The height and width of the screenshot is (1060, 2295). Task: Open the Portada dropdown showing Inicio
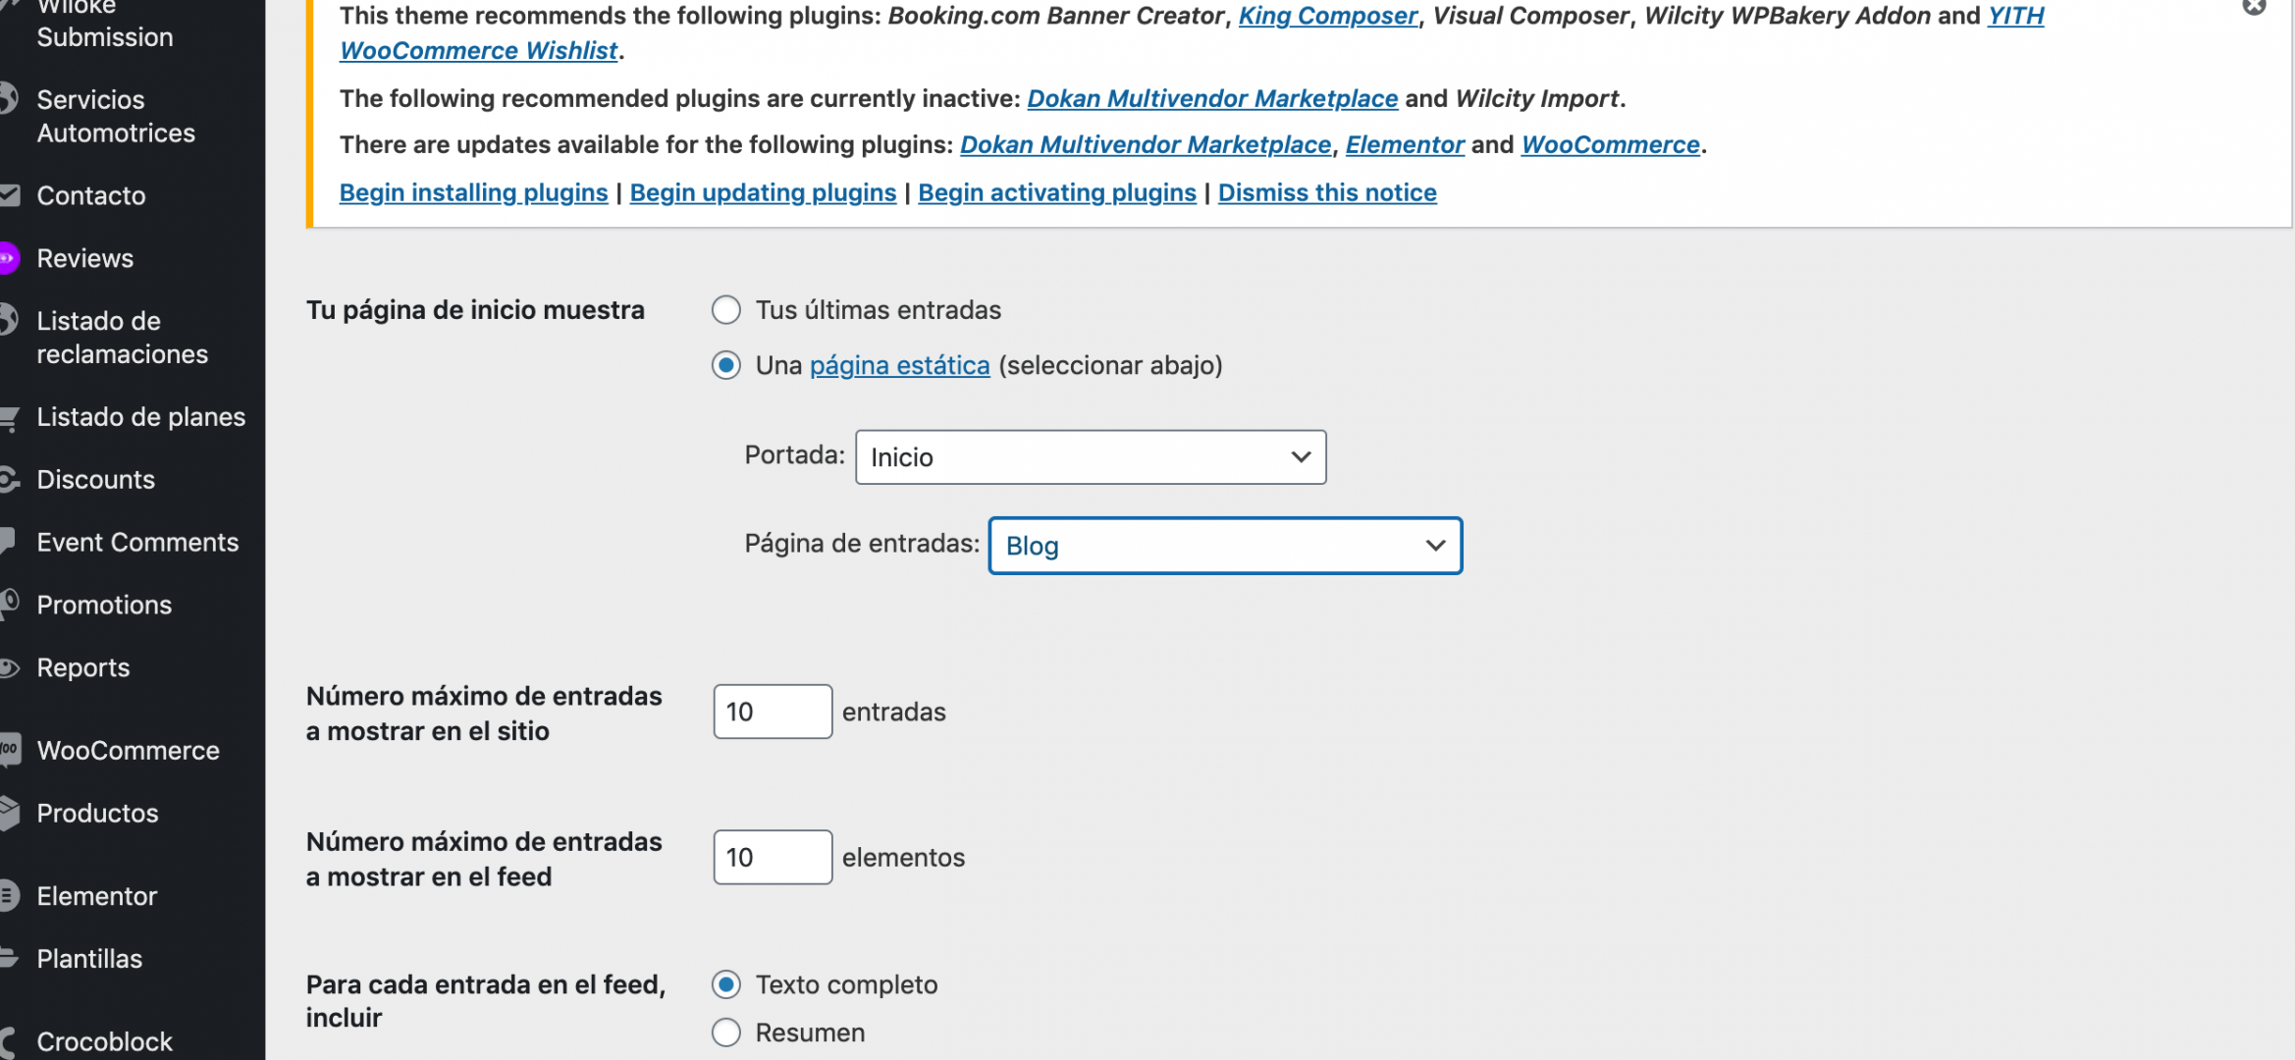[1091, 457]
